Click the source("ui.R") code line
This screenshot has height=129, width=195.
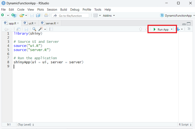coord(28,46)
